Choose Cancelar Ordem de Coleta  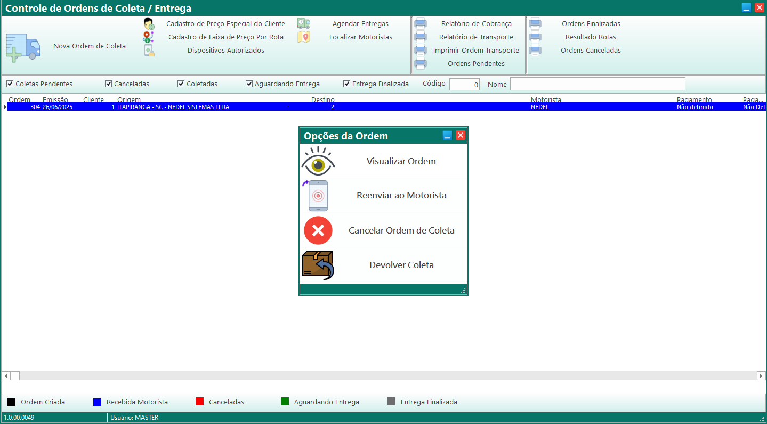[401, 231]
